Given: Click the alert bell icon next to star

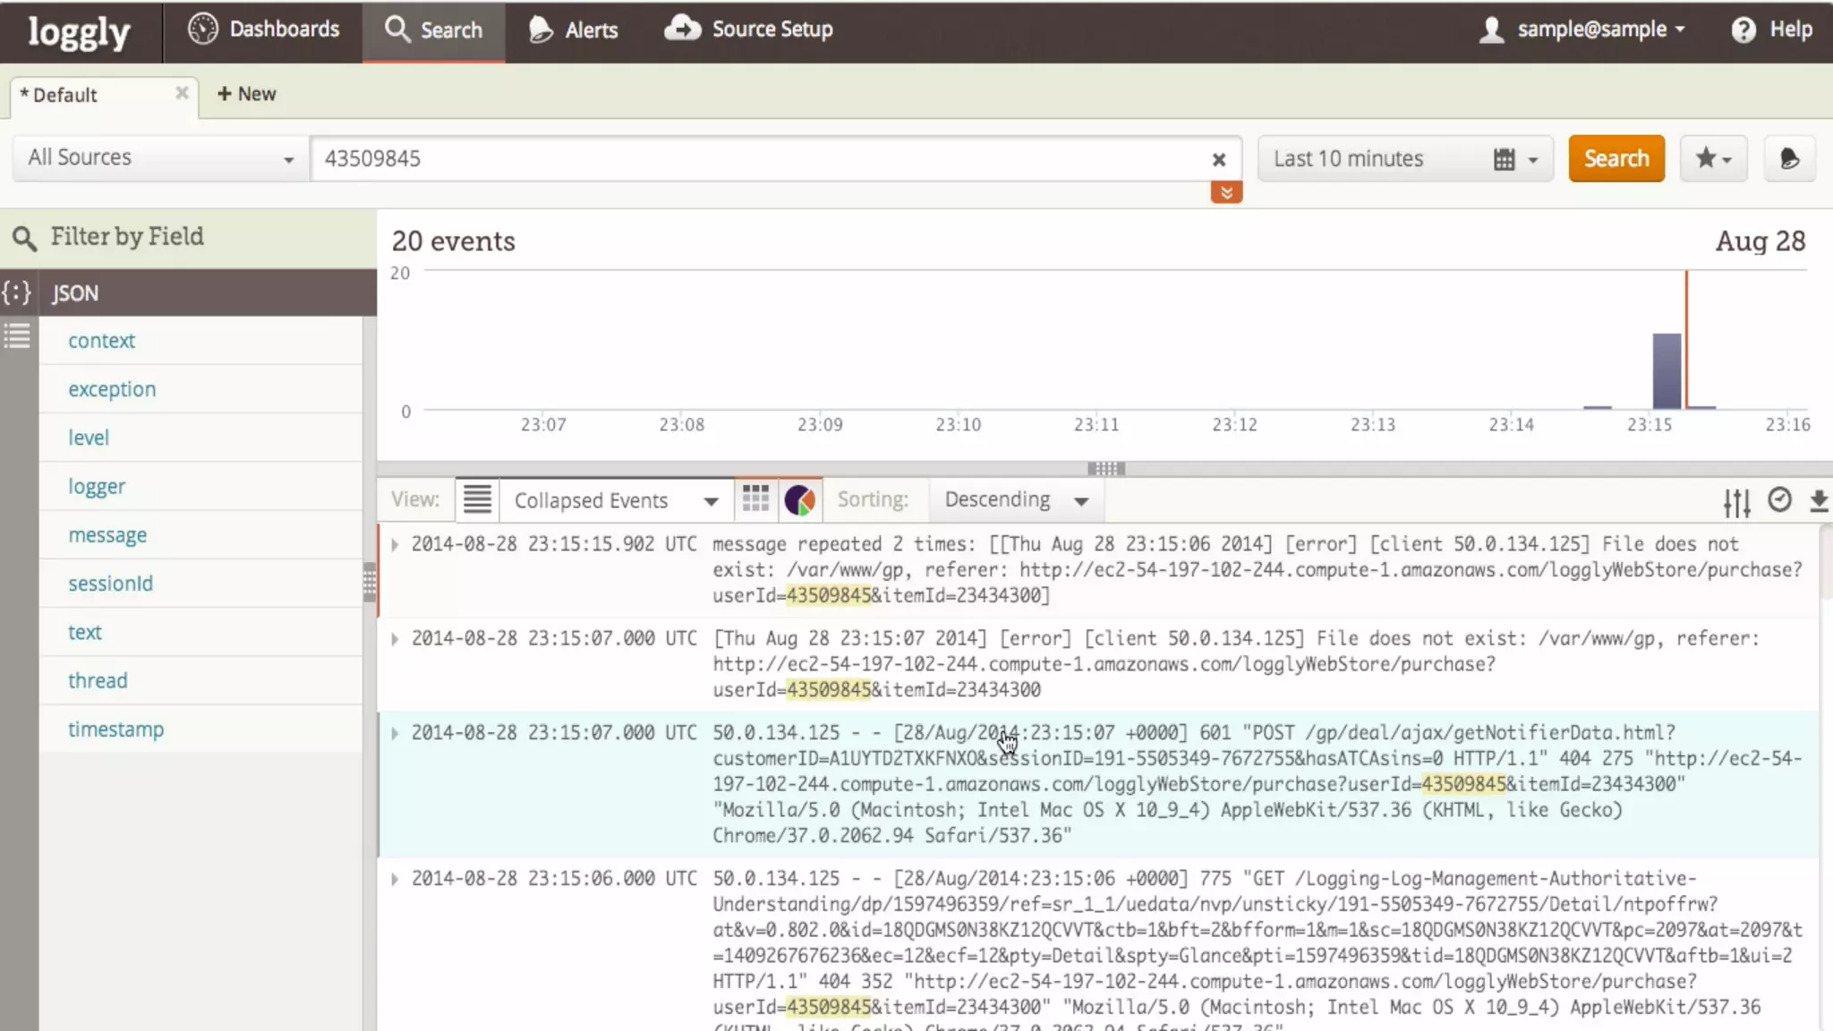Looking at the screenshot, I should pos(1788,158).
